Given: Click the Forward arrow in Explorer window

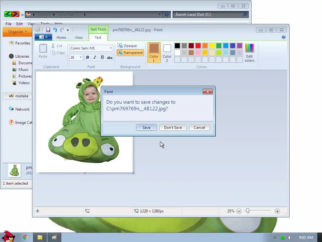Looking at the screenshot, I should tap(16, 14).
